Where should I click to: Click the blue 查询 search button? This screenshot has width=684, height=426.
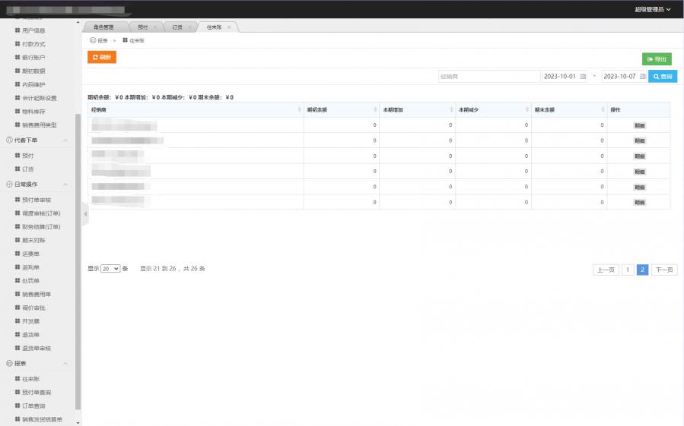point(663,77)
